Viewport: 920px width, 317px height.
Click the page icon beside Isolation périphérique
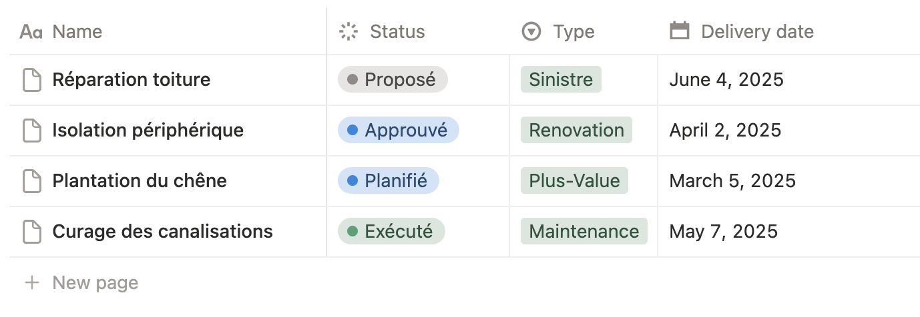(x=32, y=131)
